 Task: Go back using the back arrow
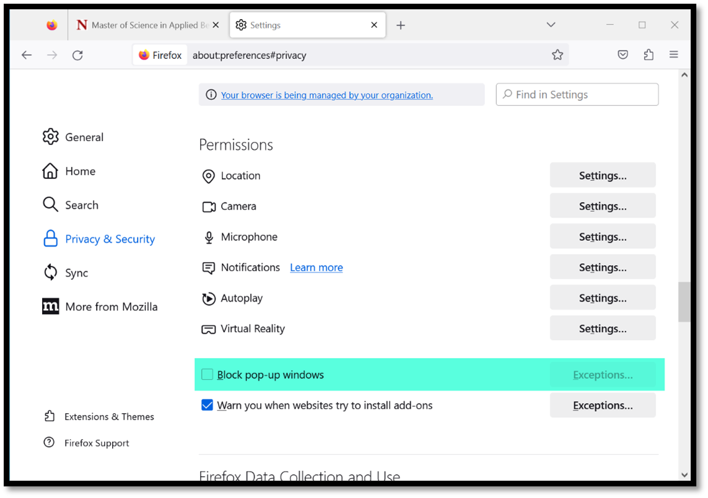point(27,55)
